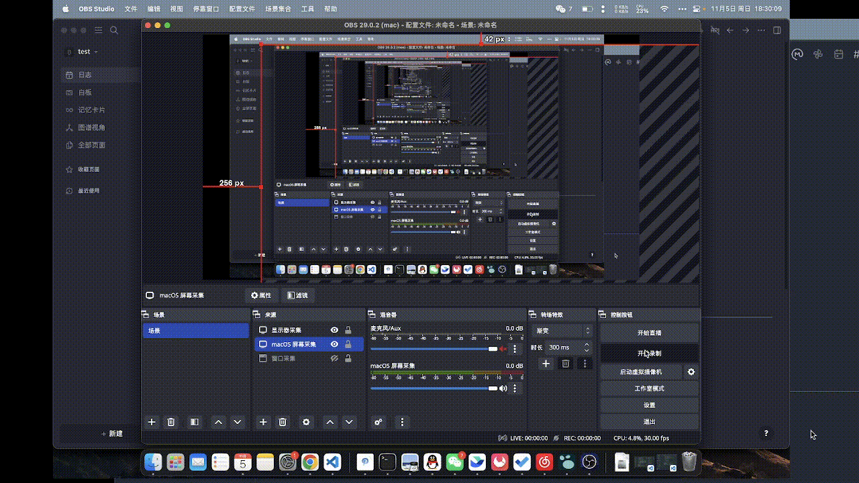Open the Logseq left sidebar menu icon
This screenshot has width=859, height=483.
98,30
